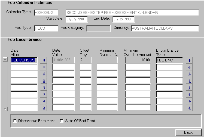Click the Minimum Overdue Amount field showing 10.00
The height and width of the screenshot is (137, 204).
tap(138, 60)
